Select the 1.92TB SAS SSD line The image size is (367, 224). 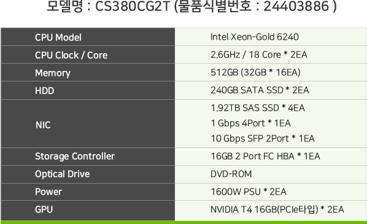pos(258,108)
